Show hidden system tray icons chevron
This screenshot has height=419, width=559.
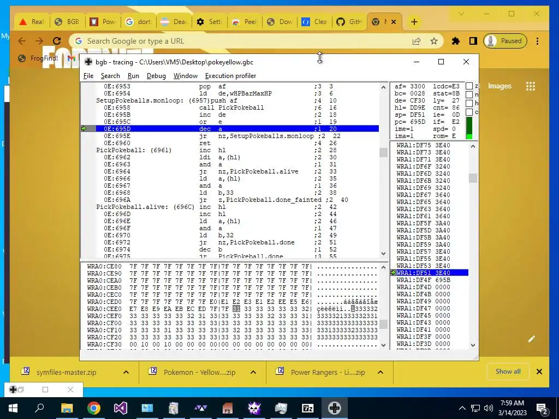(x=462, y=408)
